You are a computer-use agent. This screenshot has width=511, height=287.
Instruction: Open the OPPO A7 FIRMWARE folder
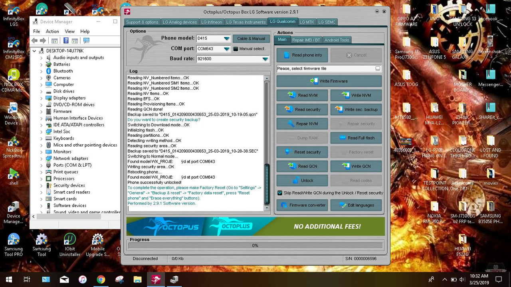(x=406, y=15)
